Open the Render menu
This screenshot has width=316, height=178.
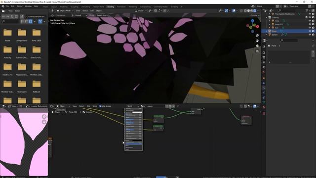pyautogui.click(x=20, y=6)
